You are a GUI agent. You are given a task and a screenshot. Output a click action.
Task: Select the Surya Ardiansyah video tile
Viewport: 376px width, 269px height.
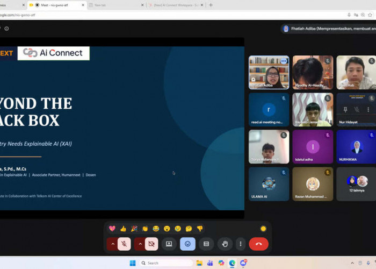pos(269,147)
